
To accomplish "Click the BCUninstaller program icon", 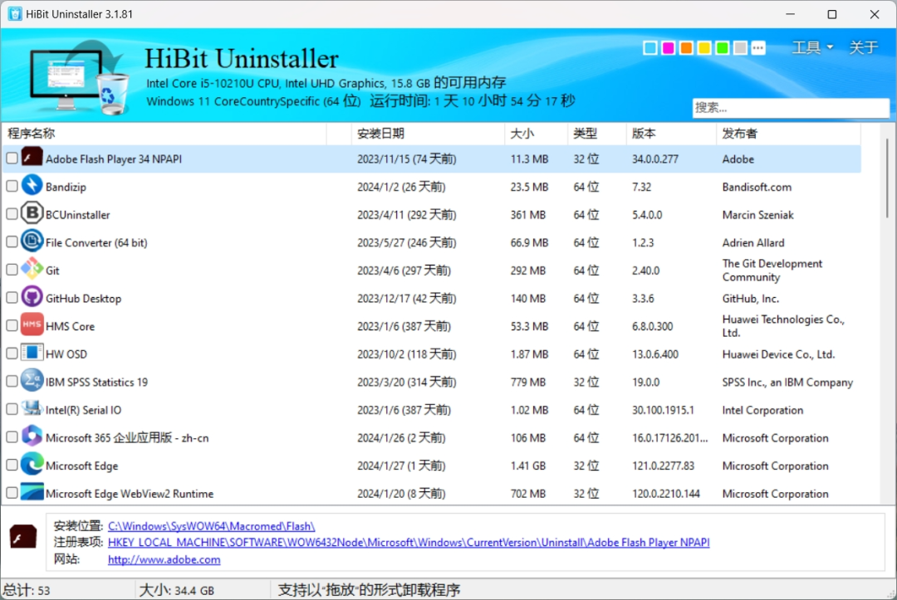I will [32, 213].
